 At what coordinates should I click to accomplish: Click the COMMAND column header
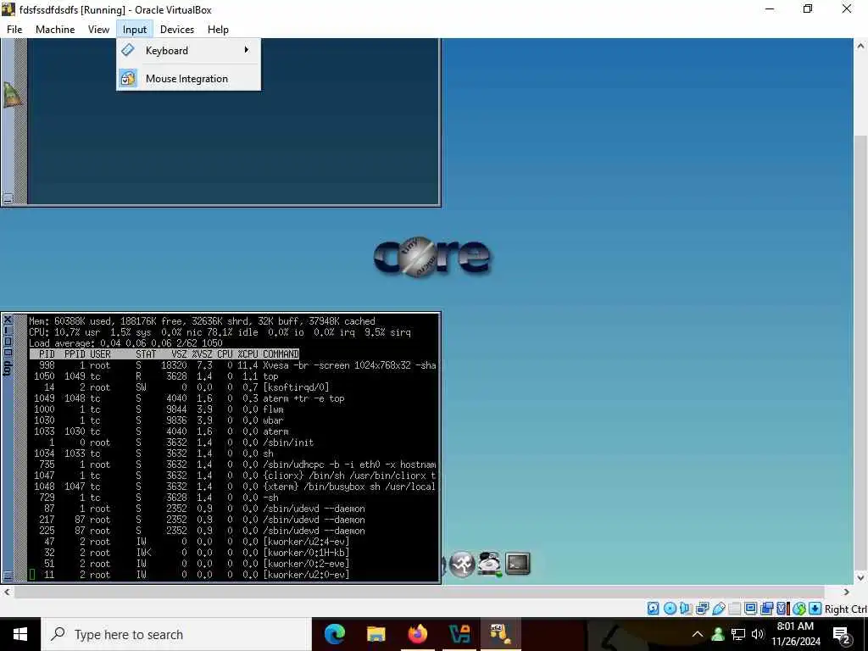(281, 354)
